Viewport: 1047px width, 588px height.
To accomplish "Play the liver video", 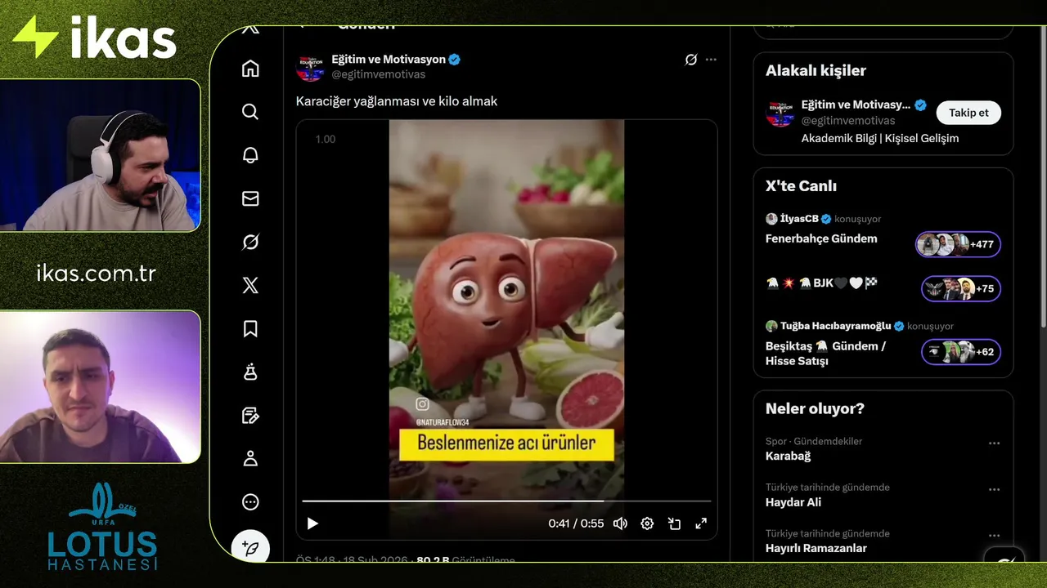I will click(x=312, y=523).
